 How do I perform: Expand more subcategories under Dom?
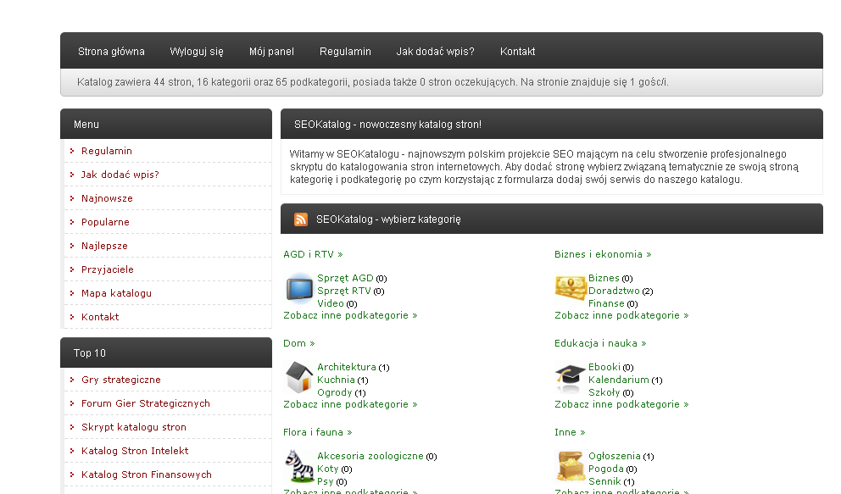[x=350, y=404]
